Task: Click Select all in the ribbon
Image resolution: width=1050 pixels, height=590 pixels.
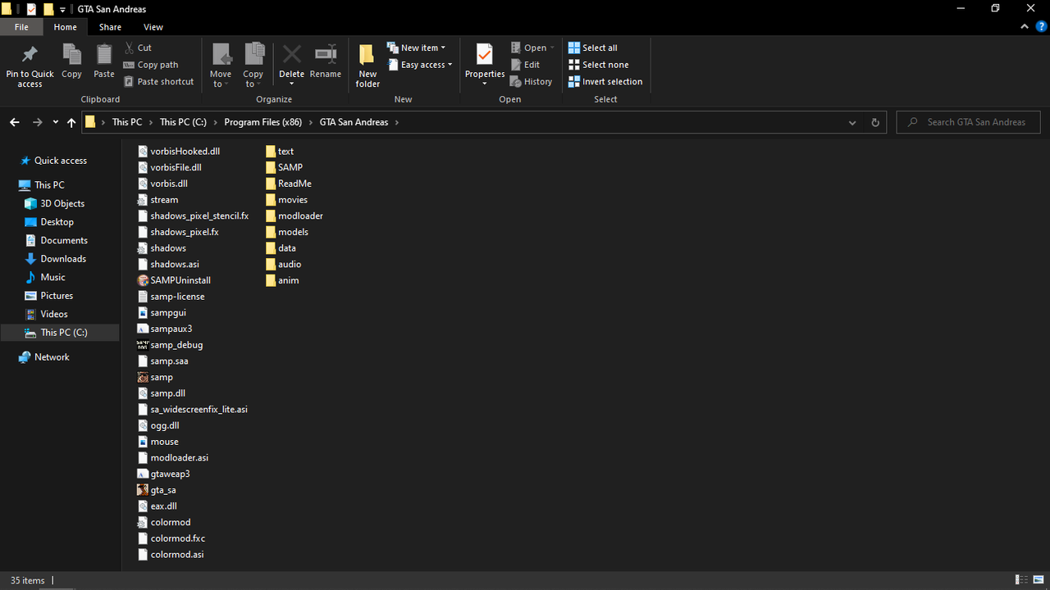Action: [593, 48]
